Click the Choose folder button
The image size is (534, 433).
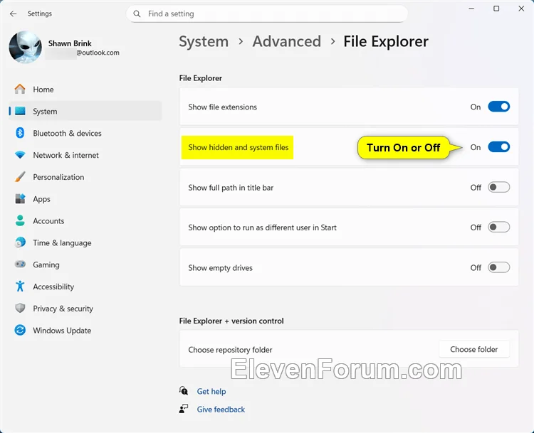474,349
